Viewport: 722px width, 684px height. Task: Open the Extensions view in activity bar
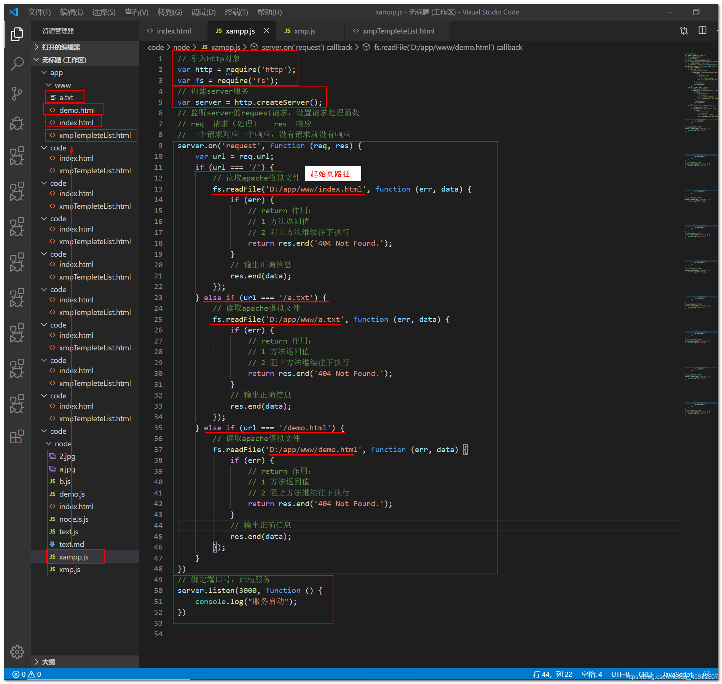click(x=17, y=436)
